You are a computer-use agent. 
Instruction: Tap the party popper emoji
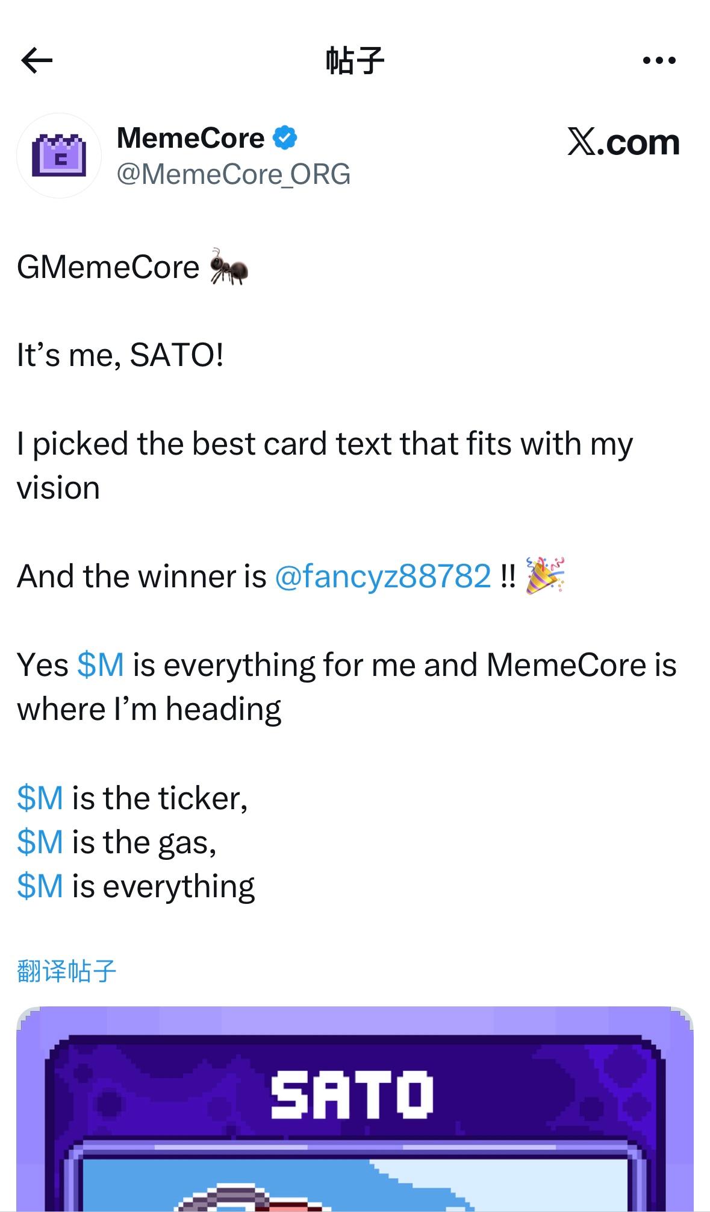pos(544,576)
